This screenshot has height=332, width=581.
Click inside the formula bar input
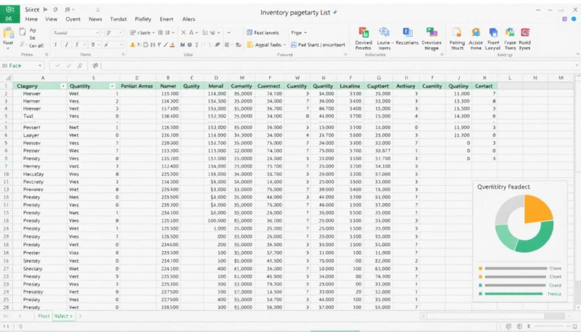tap(337, 66)
